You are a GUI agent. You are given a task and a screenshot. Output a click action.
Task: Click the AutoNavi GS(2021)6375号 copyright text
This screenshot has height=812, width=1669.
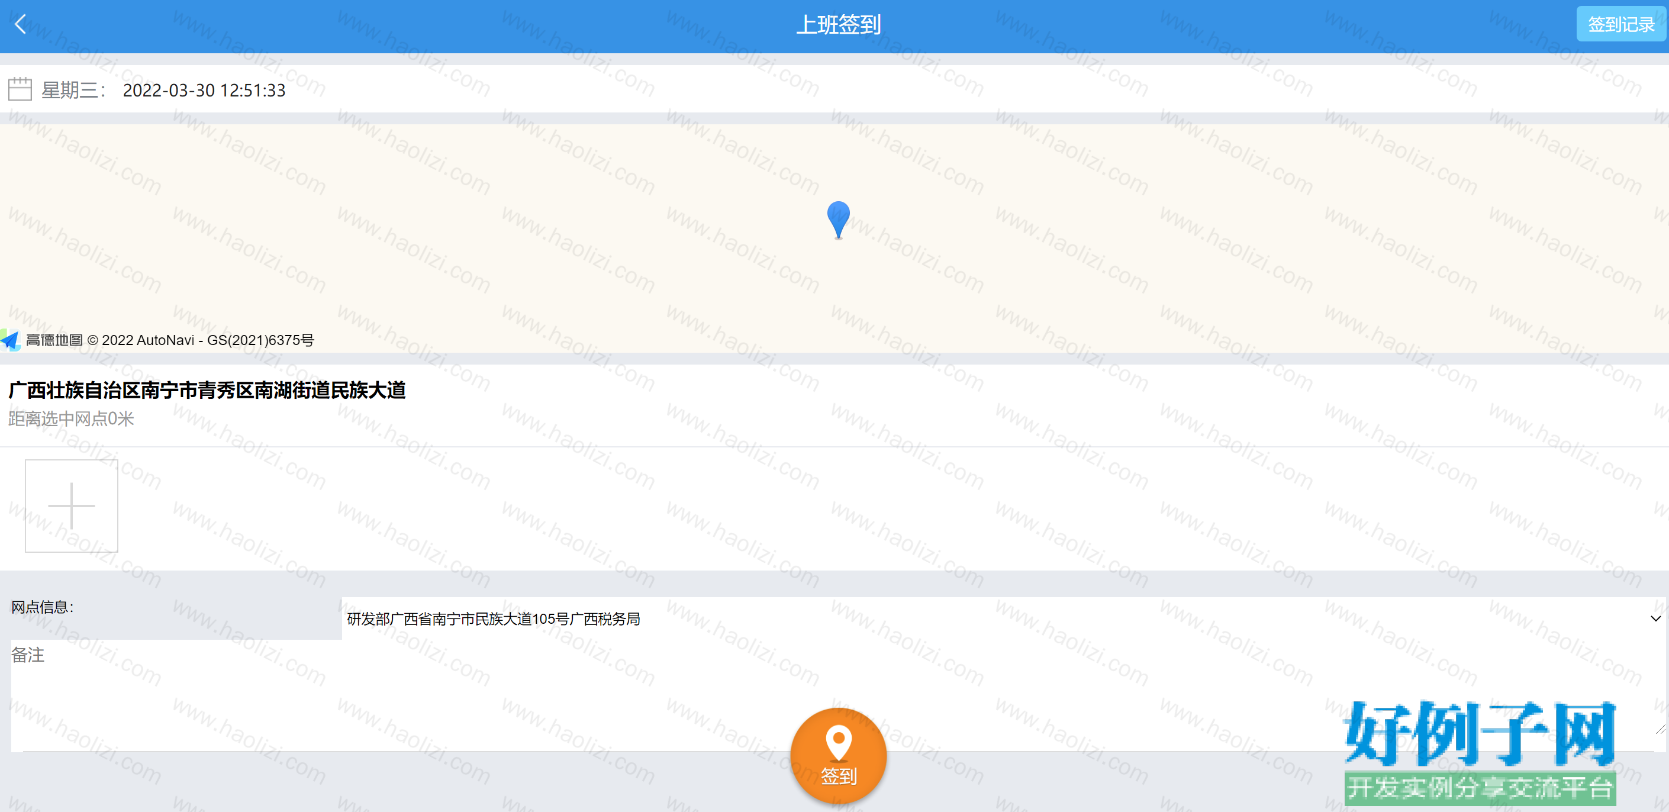201,340
